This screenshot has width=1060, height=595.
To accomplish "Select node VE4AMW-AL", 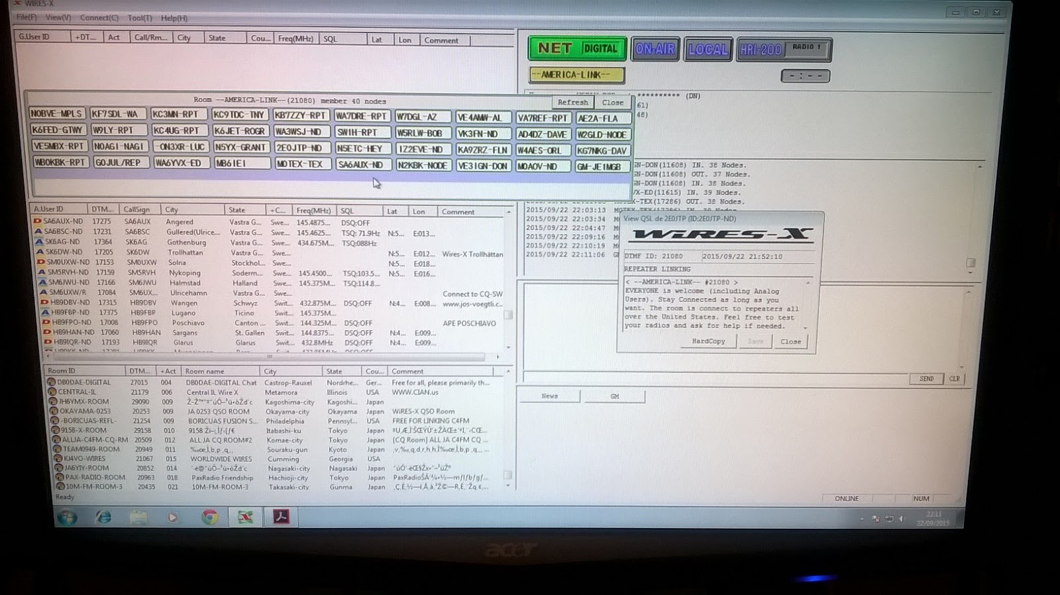I will click(483, 117).
